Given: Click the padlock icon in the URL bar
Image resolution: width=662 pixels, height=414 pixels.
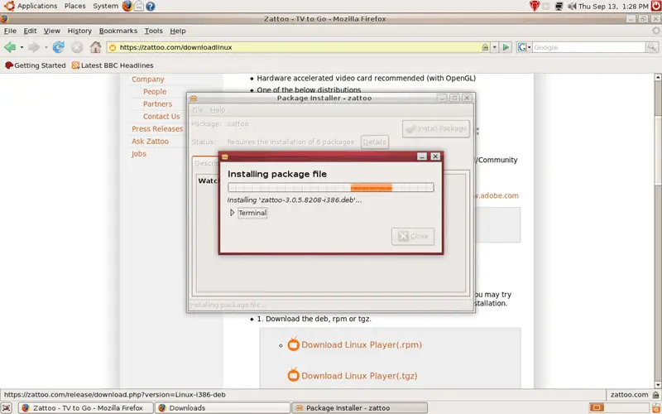Looking at the screenshot, I should point(485,47).
